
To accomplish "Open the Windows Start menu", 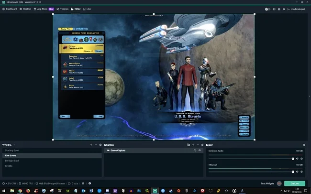I will click(4, 191).
